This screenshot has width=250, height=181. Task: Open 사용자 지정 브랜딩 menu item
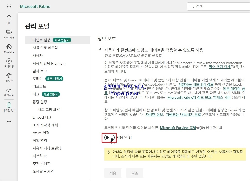click(x=47, y=148)
